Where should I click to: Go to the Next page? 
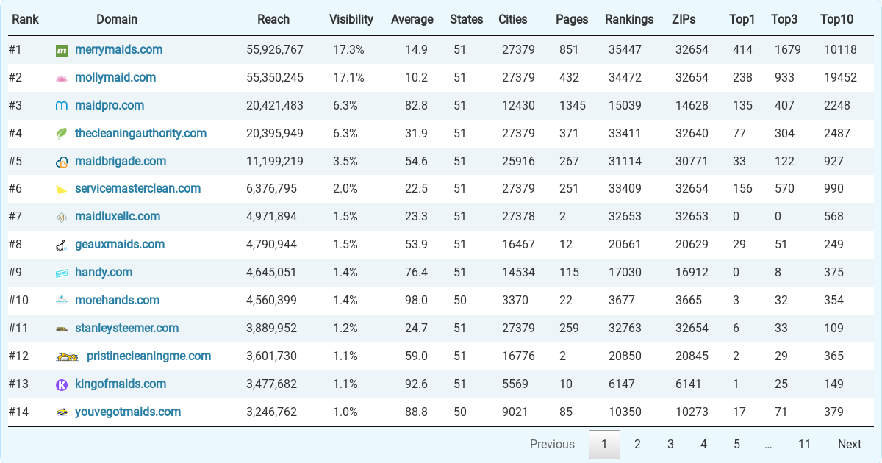click(x=850, y=444)
